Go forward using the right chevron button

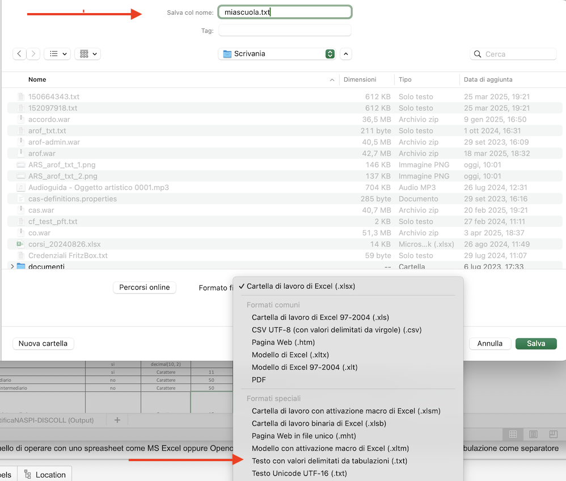[34, 54]
